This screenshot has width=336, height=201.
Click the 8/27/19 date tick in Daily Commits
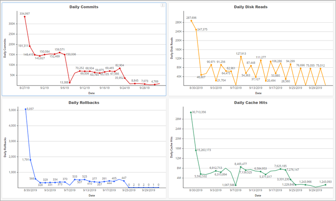click(x=25, y=88)
